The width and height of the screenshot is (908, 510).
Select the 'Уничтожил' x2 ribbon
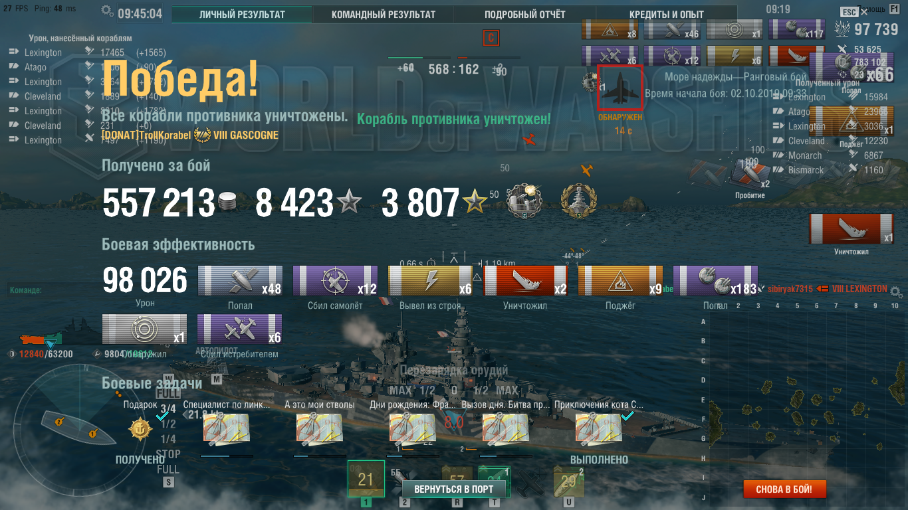(525, 280)
